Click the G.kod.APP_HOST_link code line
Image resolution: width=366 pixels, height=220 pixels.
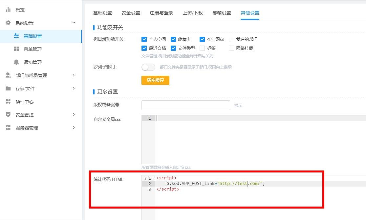(x=215, y=184)
